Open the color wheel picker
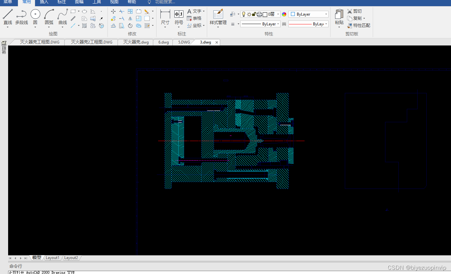 click(x=284, y=14)
